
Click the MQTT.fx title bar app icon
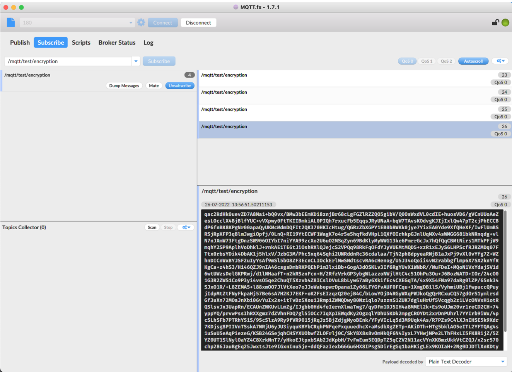tap(236, 7)
